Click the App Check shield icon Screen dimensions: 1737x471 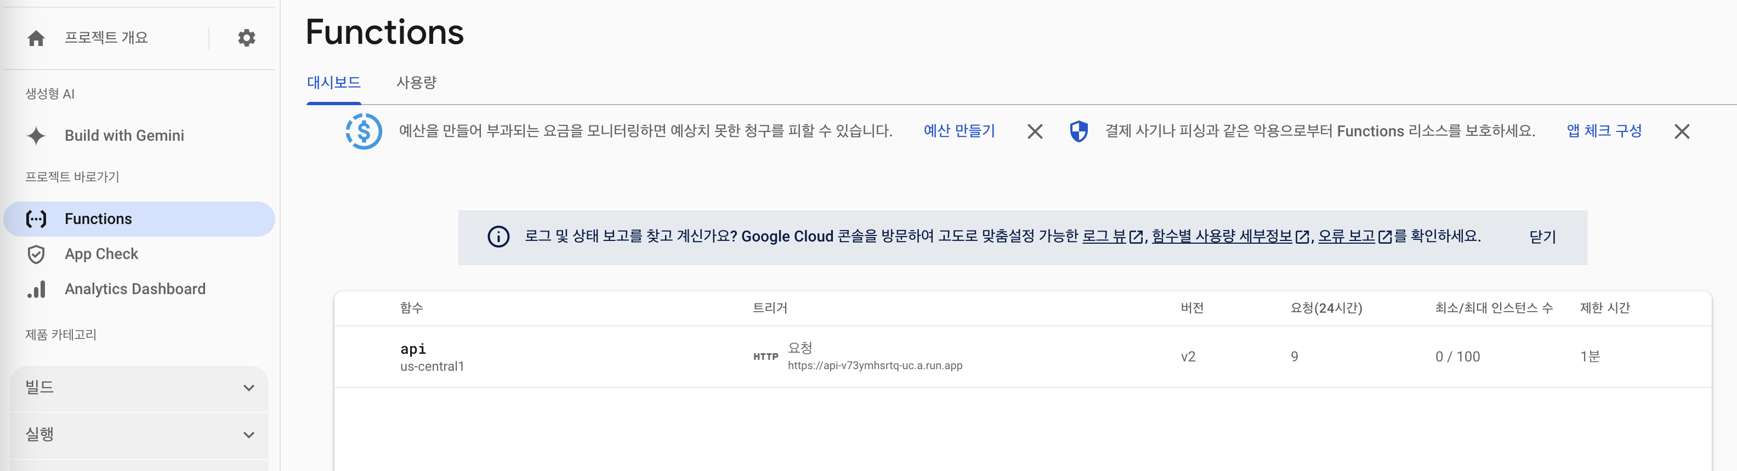coord(36,254)
